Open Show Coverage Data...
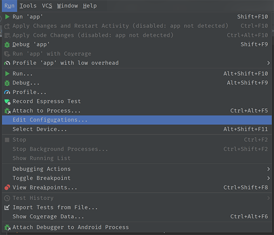Viewport: 274px width, 235px height. 137,217
